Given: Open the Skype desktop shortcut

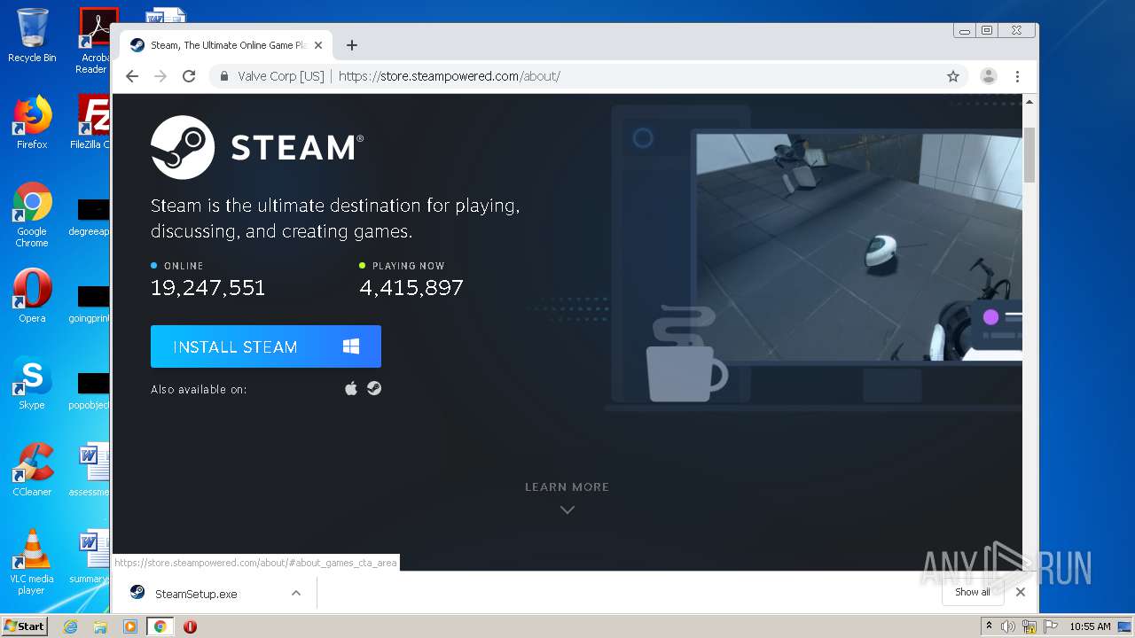Looking at the screenshot, I should 32,383.
